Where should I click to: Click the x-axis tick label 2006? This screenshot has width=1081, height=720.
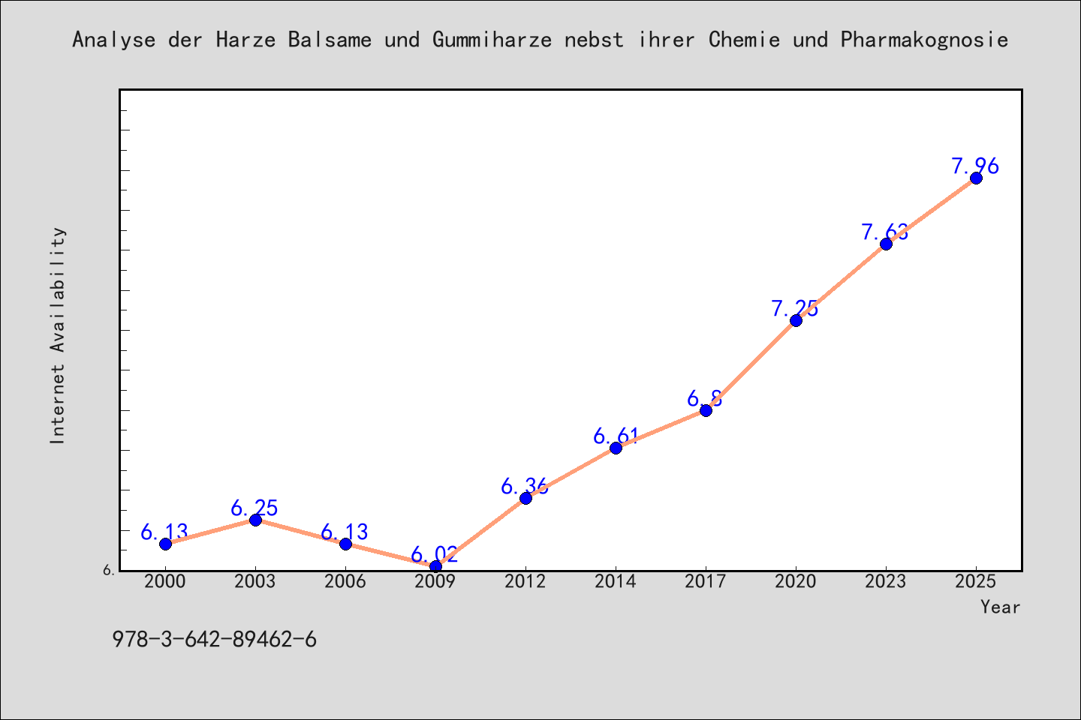click(345, 582)
